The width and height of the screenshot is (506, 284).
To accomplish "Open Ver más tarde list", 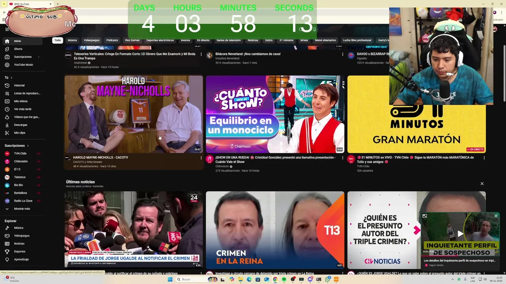I will (23, 109).
